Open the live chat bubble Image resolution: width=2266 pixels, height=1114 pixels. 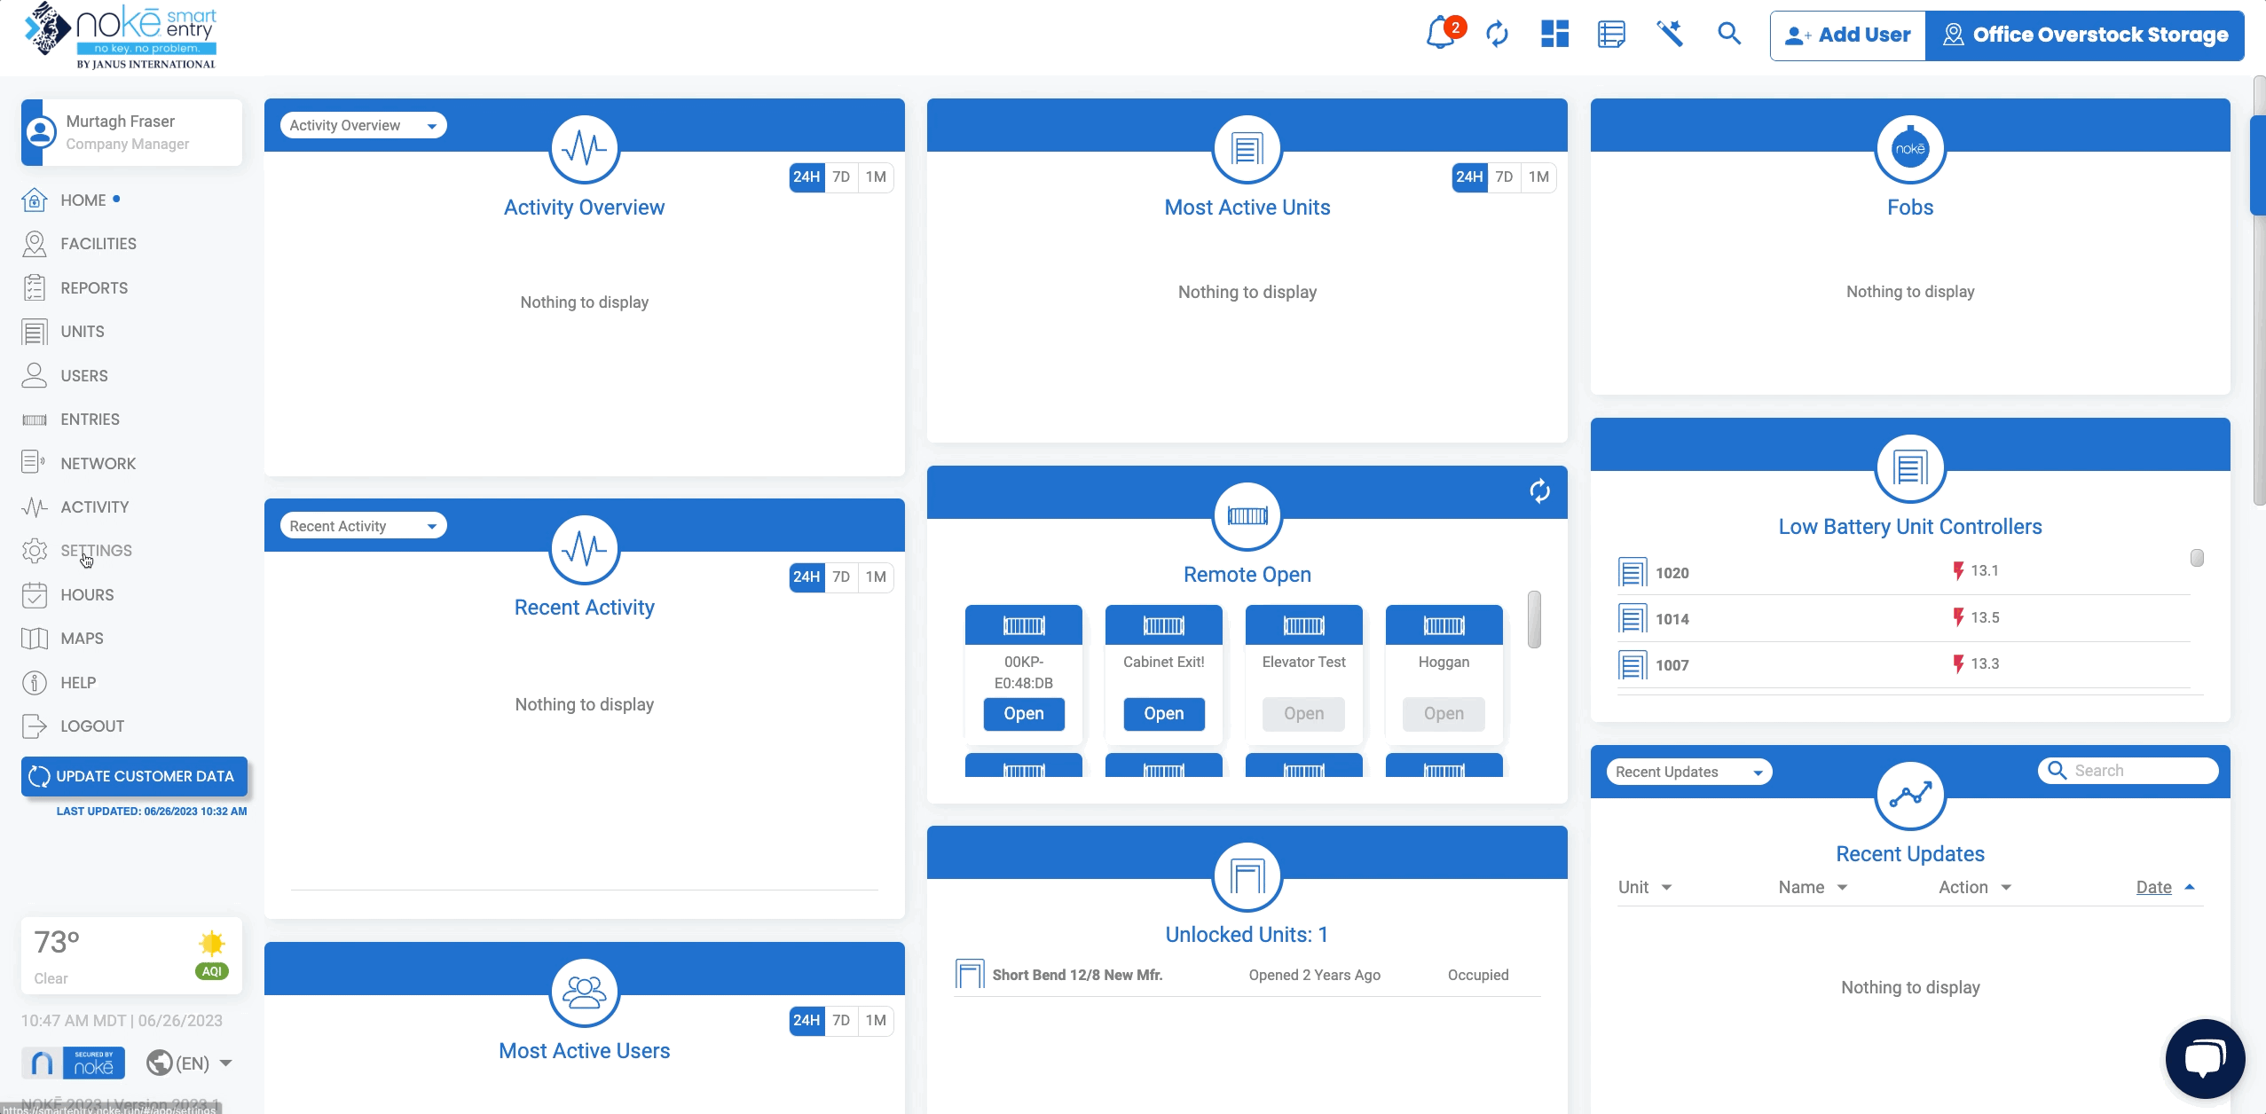pos(2205,1058)
